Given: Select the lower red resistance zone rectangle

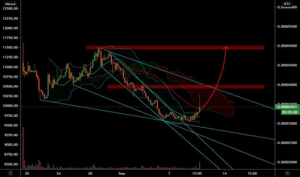Looking at the screenshot, I should click(x=186, y=87).
